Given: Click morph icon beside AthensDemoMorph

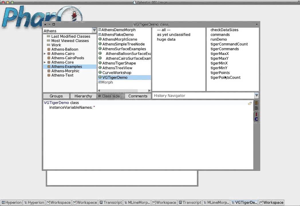Looking at the screenshot, I should tap(100, 30).
